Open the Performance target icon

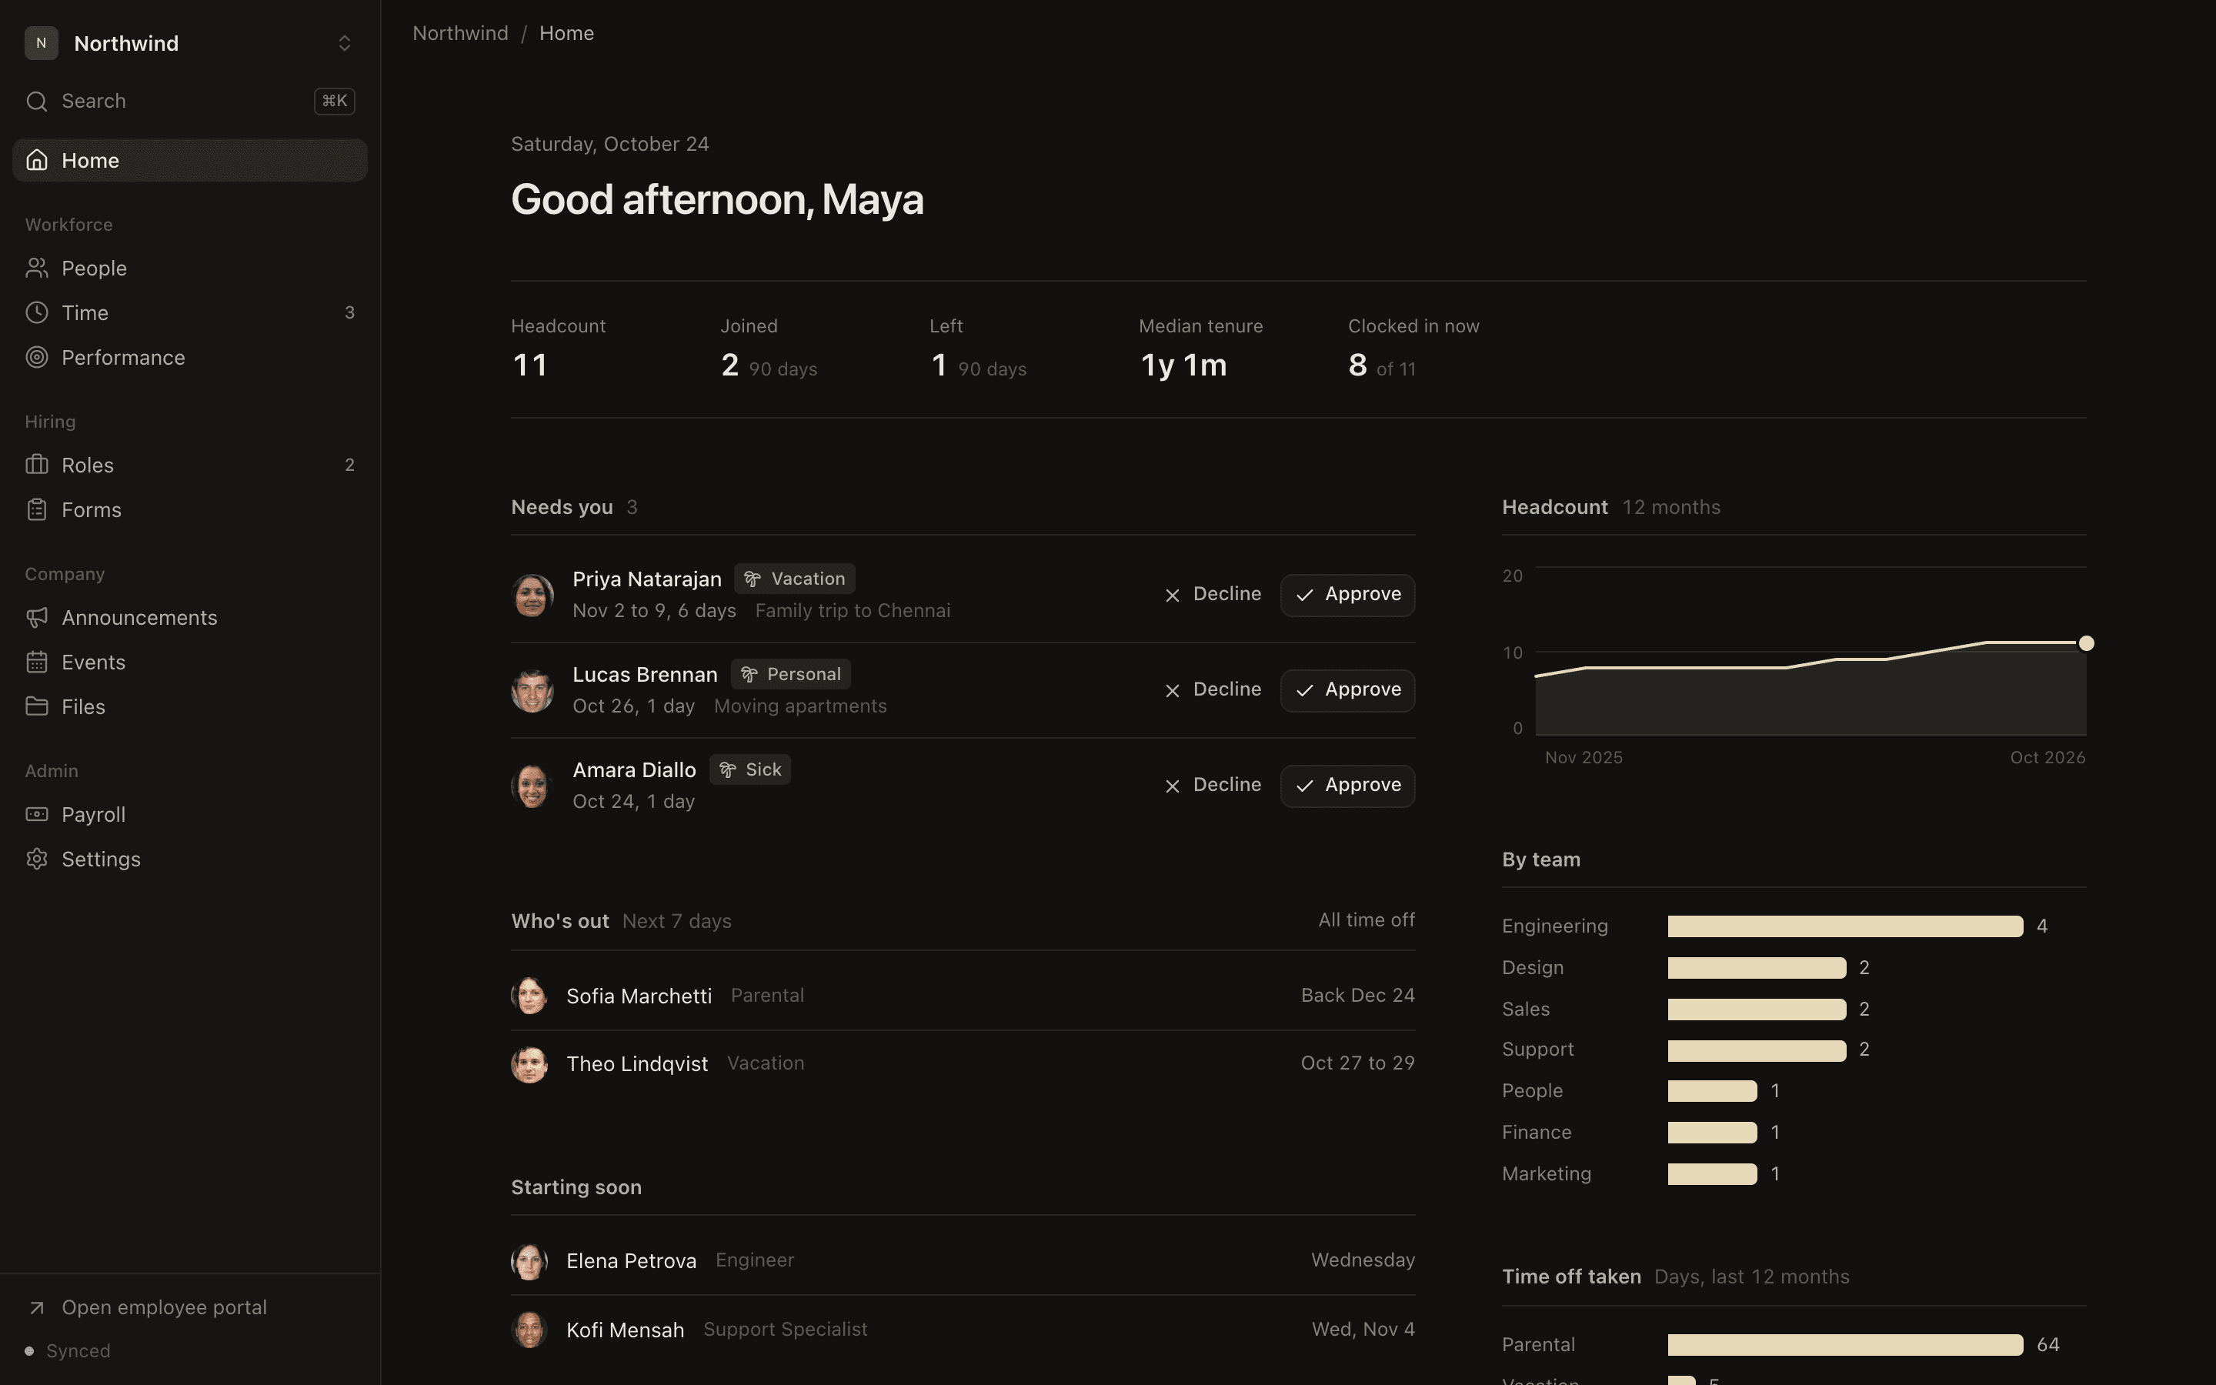tap(37, 357)
